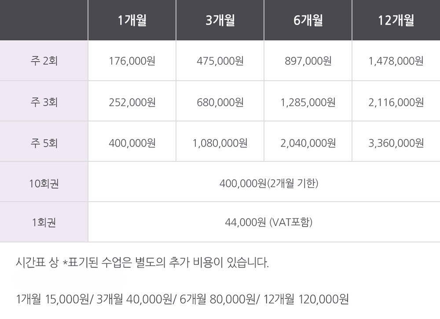Click the extra fee note about 표기된 수업
440x319 pixels.
point(142,263)
